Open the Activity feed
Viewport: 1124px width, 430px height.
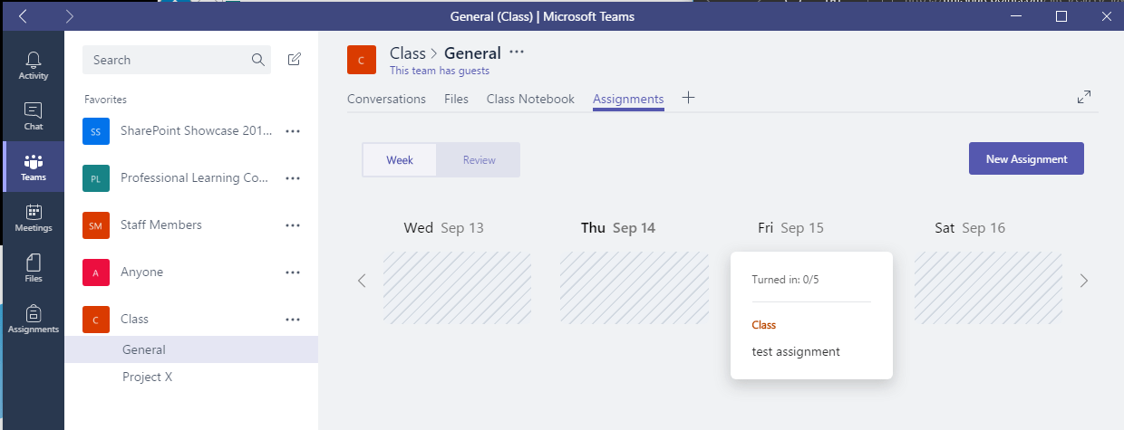34,66
